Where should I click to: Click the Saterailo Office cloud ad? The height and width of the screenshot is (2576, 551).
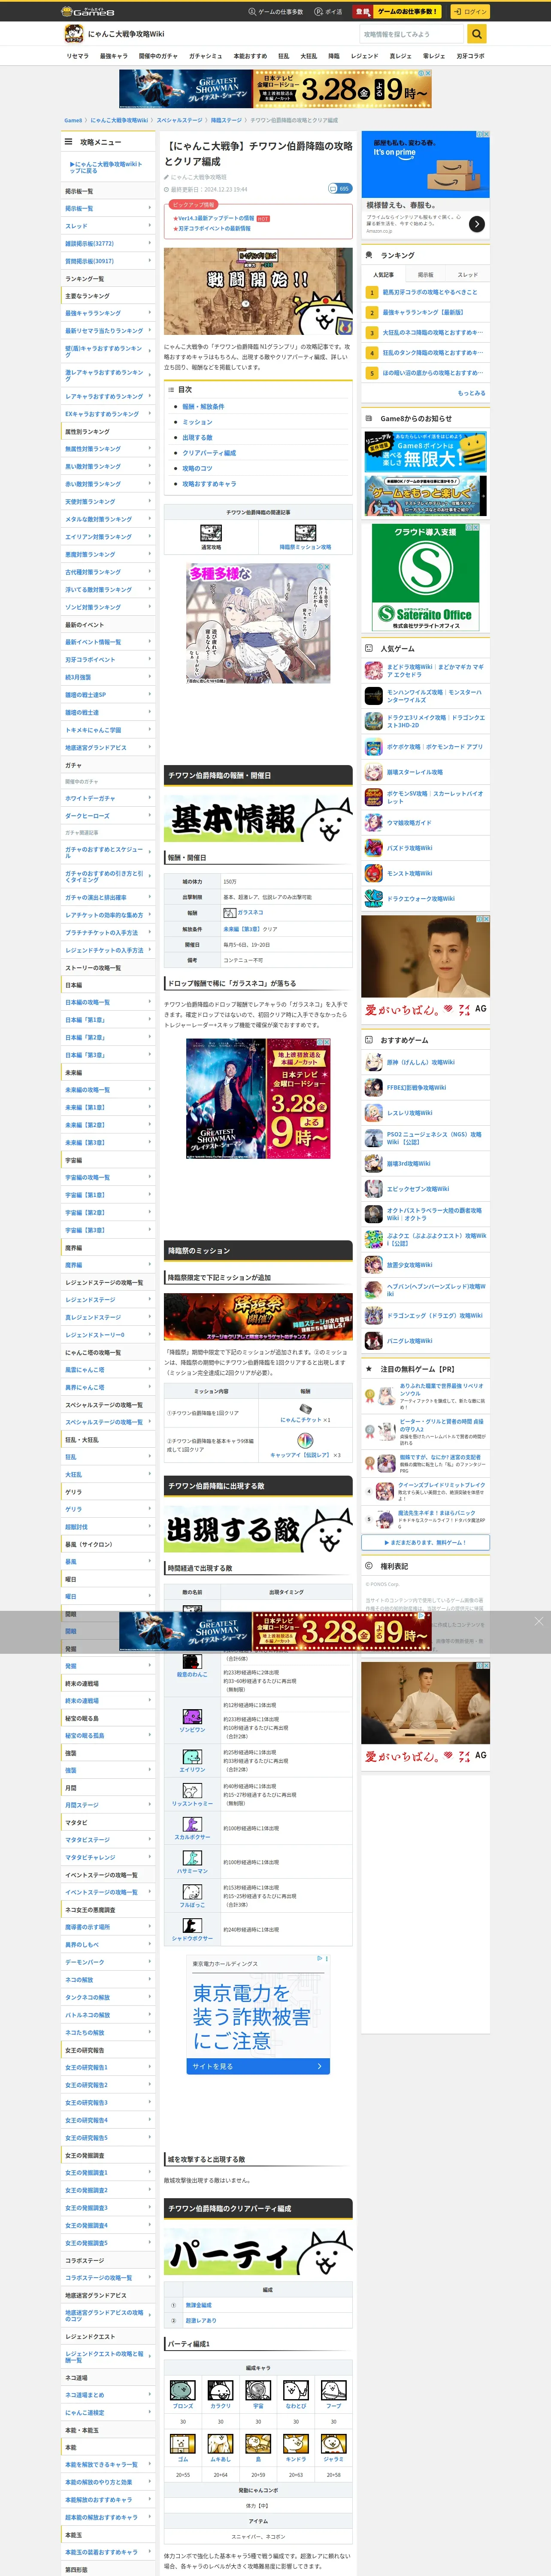tap(425, 577)
